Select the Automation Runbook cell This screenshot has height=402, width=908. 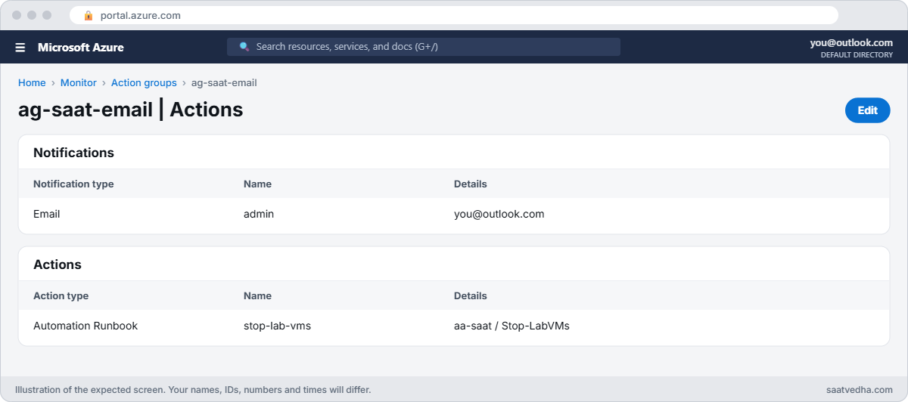[86, 326]
